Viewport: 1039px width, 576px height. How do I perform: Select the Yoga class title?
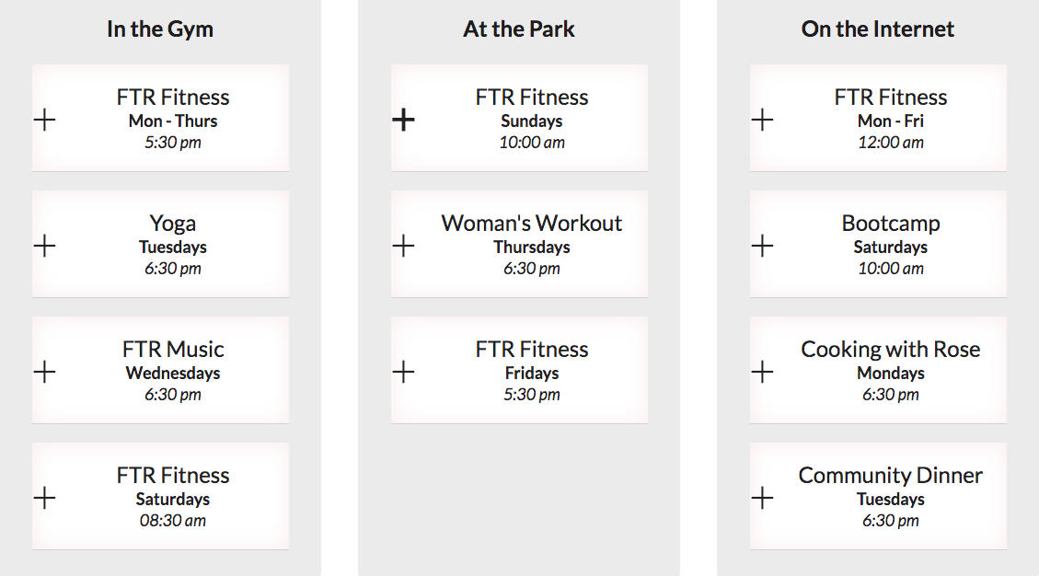coord(173,224)
